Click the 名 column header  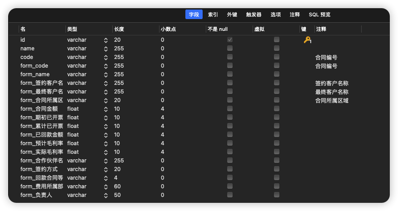click(23, 29)
